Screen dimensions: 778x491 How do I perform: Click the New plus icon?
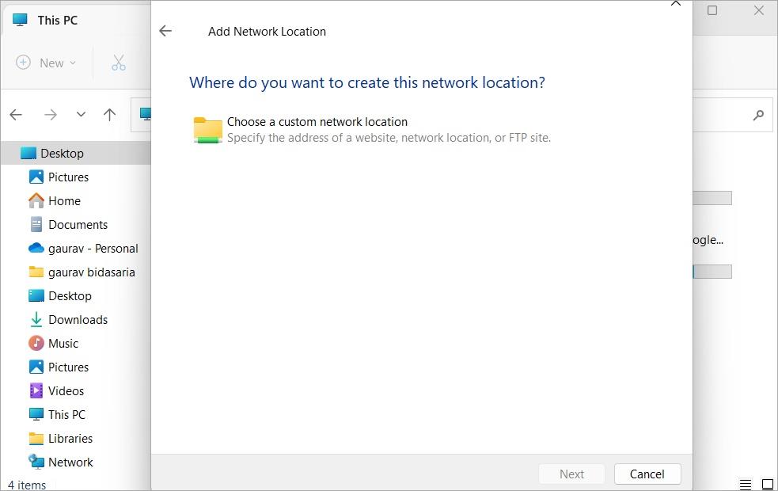click(x=23, y=63)
